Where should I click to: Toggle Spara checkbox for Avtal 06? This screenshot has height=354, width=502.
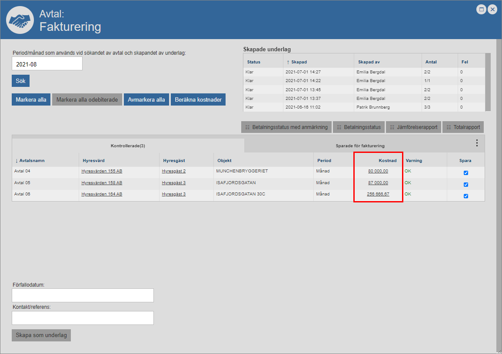(x=466, y=196)
